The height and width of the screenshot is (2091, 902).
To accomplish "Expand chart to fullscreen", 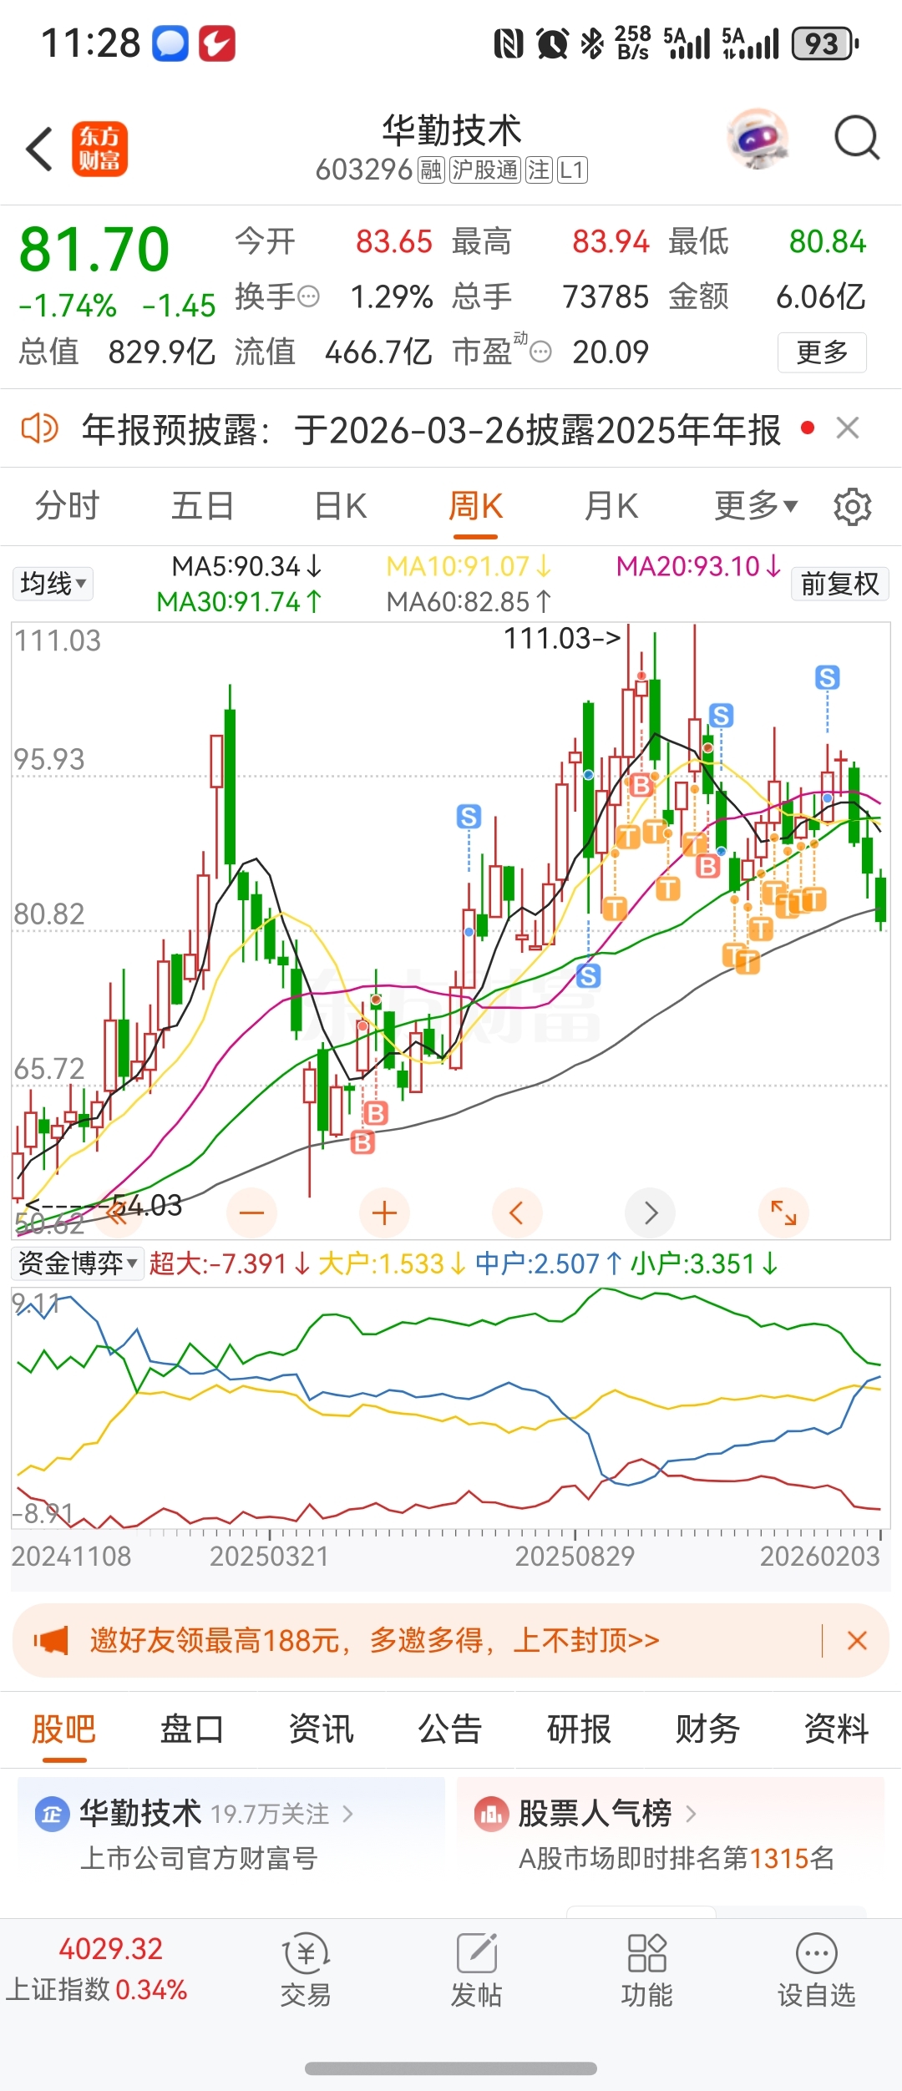I will (783, 1213).
